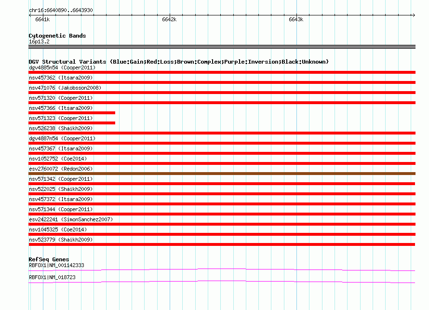This screenshot has height=310, width=429.
Task: Click the short nsv457366 (Itsara2009) loss bar
Action: (x=72, y=113)
